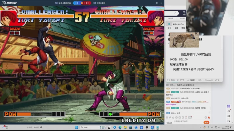The height and width of the screenshot is (131, 234).
Task: Click the game platform logo in title bar
Action: [9, 3]
